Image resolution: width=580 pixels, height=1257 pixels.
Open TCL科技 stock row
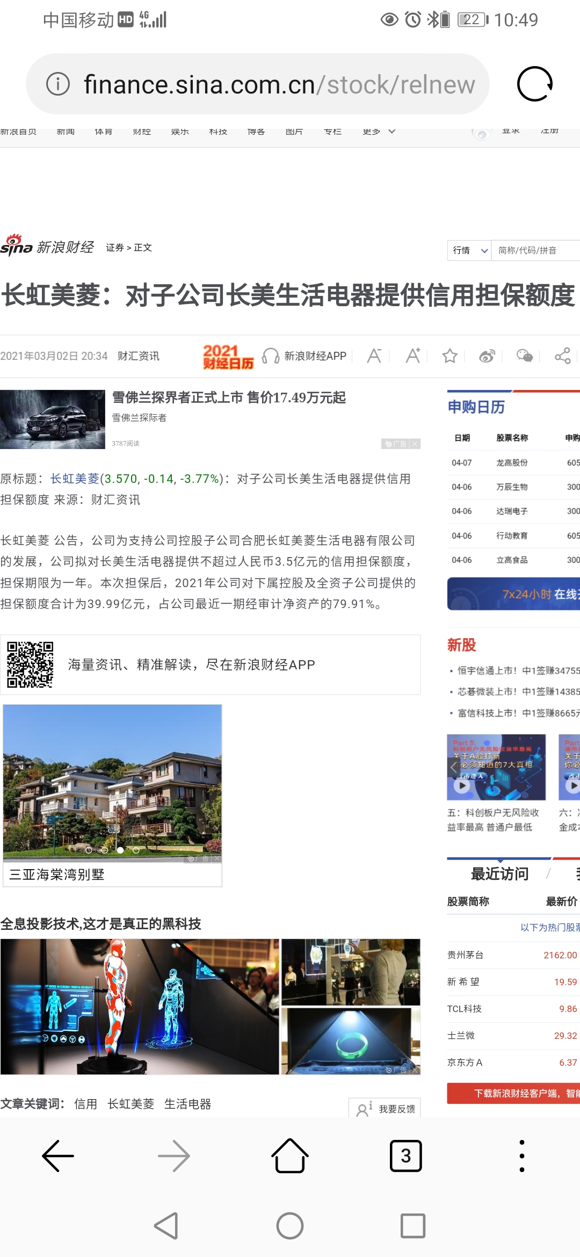512,1008
